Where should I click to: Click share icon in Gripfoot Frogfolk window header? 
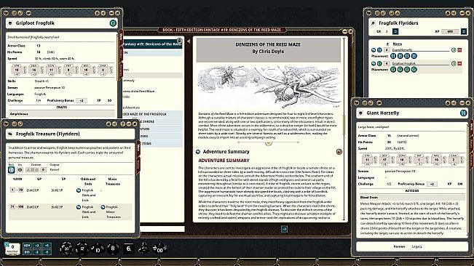coord(103,13)
